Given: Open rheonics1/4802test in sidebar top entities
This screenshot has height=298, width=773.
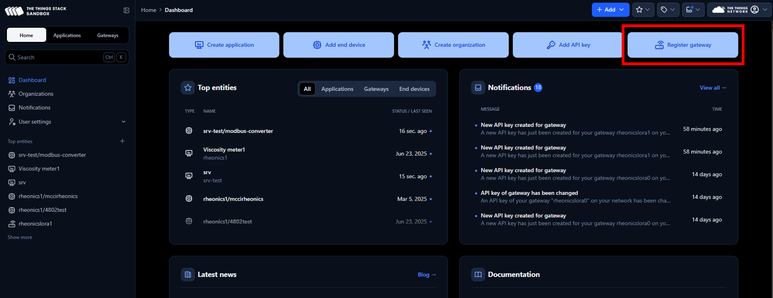Looking at the screenshot, I should coord(42,210).
